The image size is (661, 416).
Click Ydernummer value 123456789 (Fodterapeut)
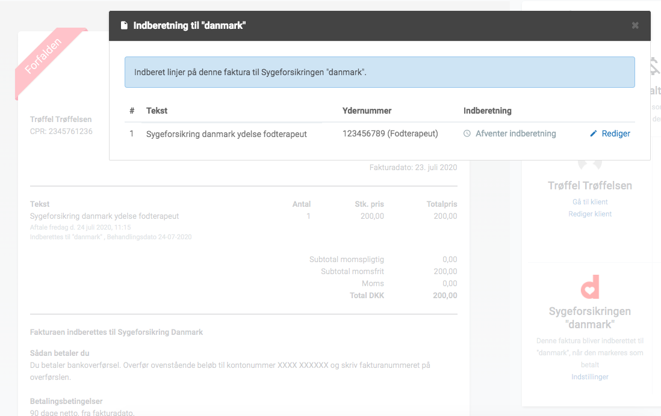(x=390, y=133)
